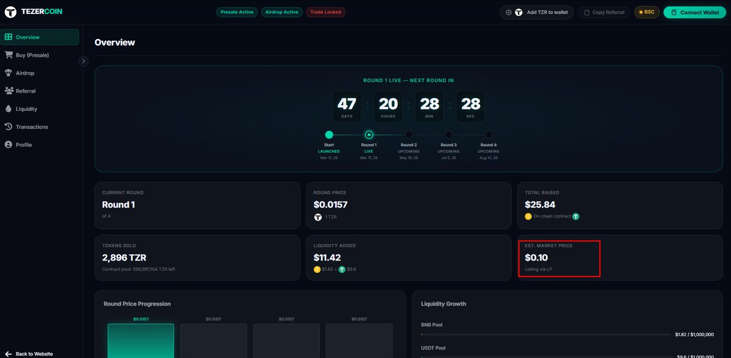Screen dimensions: 731x358
Task: Click the Back to Website arrow icon
Action: 9,354
